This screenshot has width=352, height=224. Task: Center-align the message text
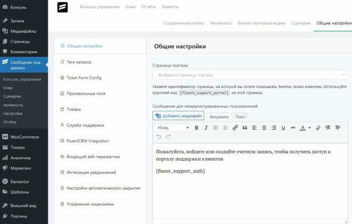264,128
